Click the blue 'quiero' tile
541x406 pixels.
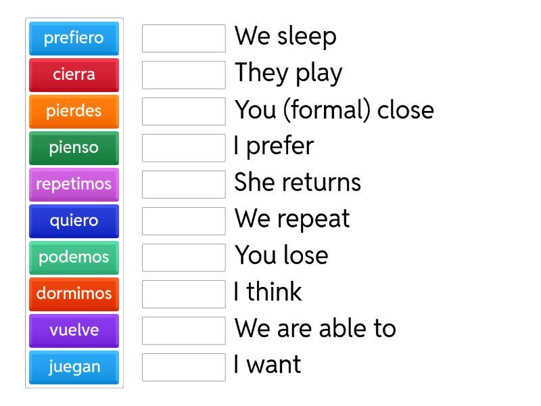pos(74,221)
